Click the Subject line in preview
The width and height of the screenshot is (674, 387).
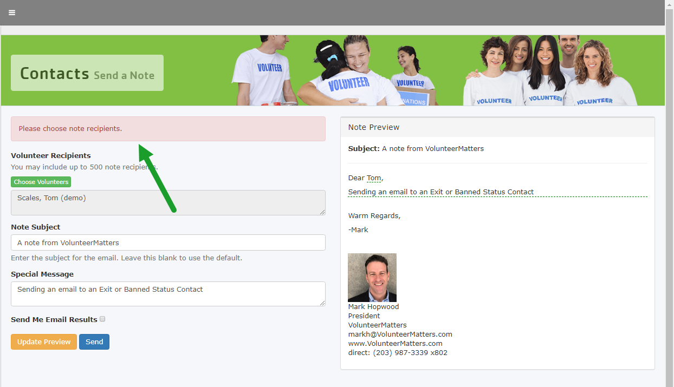click(416, 148)
